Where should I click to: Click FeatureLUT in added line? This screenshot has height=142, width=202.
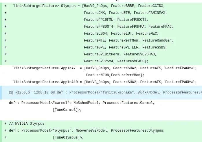(x=122, y=33)
